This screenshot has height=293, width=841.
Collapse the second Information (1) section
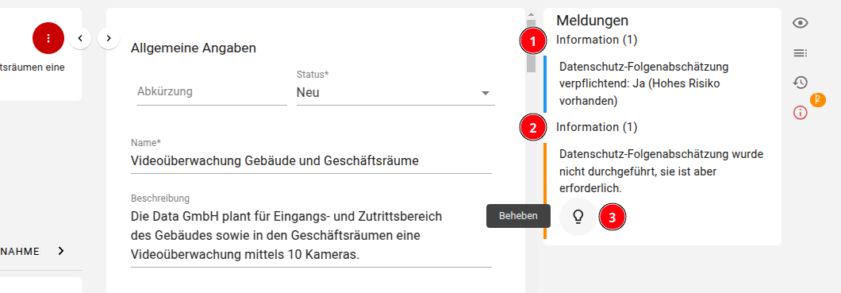pyautogui.click(x=597, y=127)
